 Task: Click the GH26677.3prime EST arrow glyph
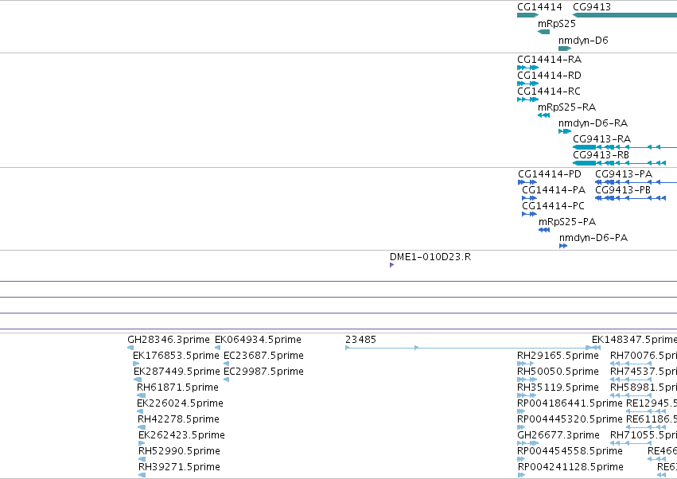click(x=528, y=443)
